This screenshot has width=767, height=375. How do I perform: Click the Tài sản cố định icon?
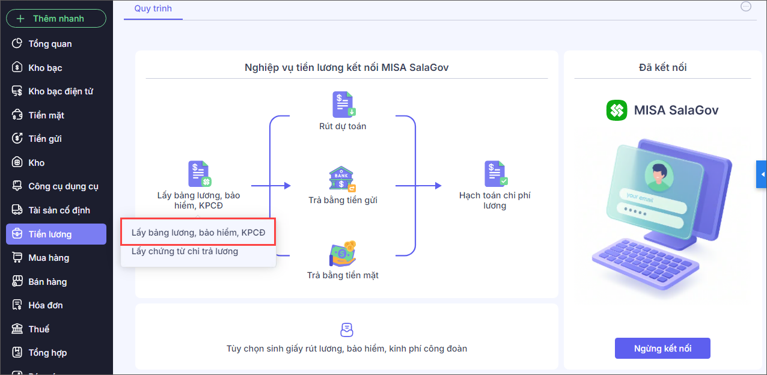click(17, 210)
